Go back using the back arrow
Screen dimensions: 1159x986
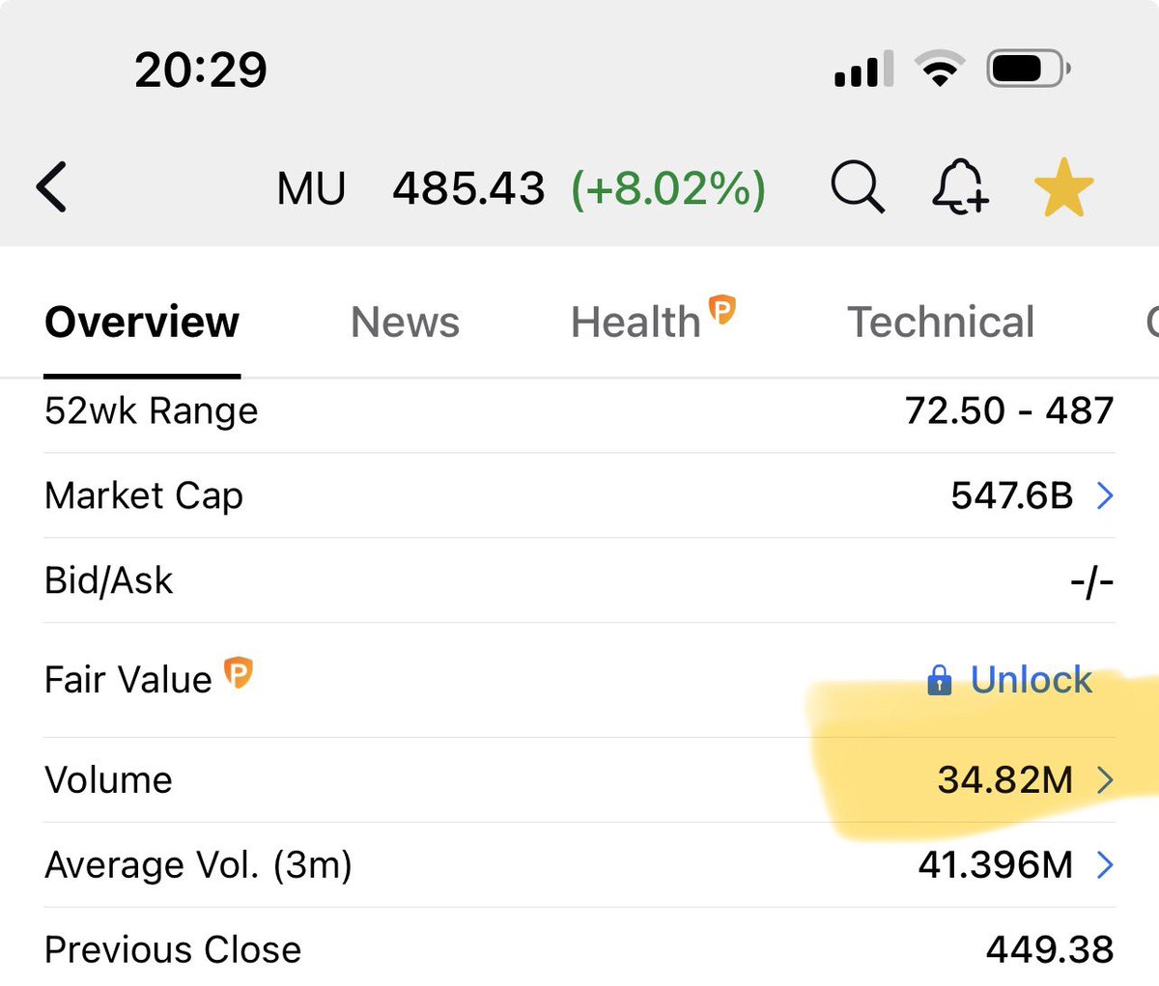(52, 186)
